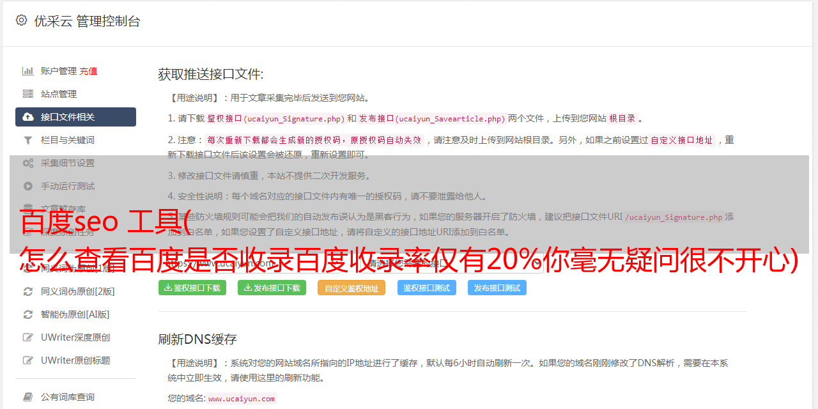The height and width of the screenshot is (409, 818).
Task: Click the 刷新DNS缓存 heading
Action: click(197, 339)
